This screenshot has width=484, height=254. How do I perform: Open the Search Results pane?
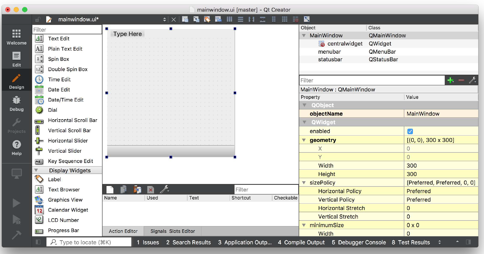(x=189, y=242)
